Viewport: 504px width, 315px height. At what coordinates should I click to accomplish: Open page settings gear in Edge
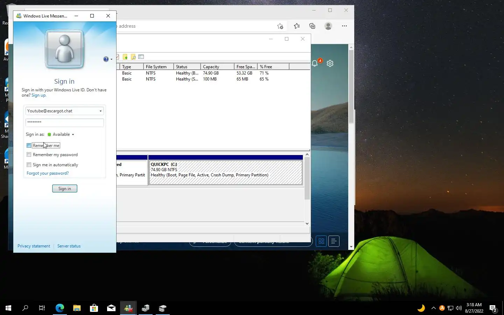pos(330,63)
